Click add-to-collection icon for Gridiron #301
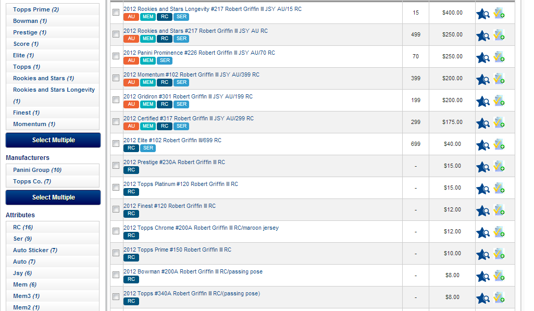Viewport: 534px width, 311px height. coord(499,101)
